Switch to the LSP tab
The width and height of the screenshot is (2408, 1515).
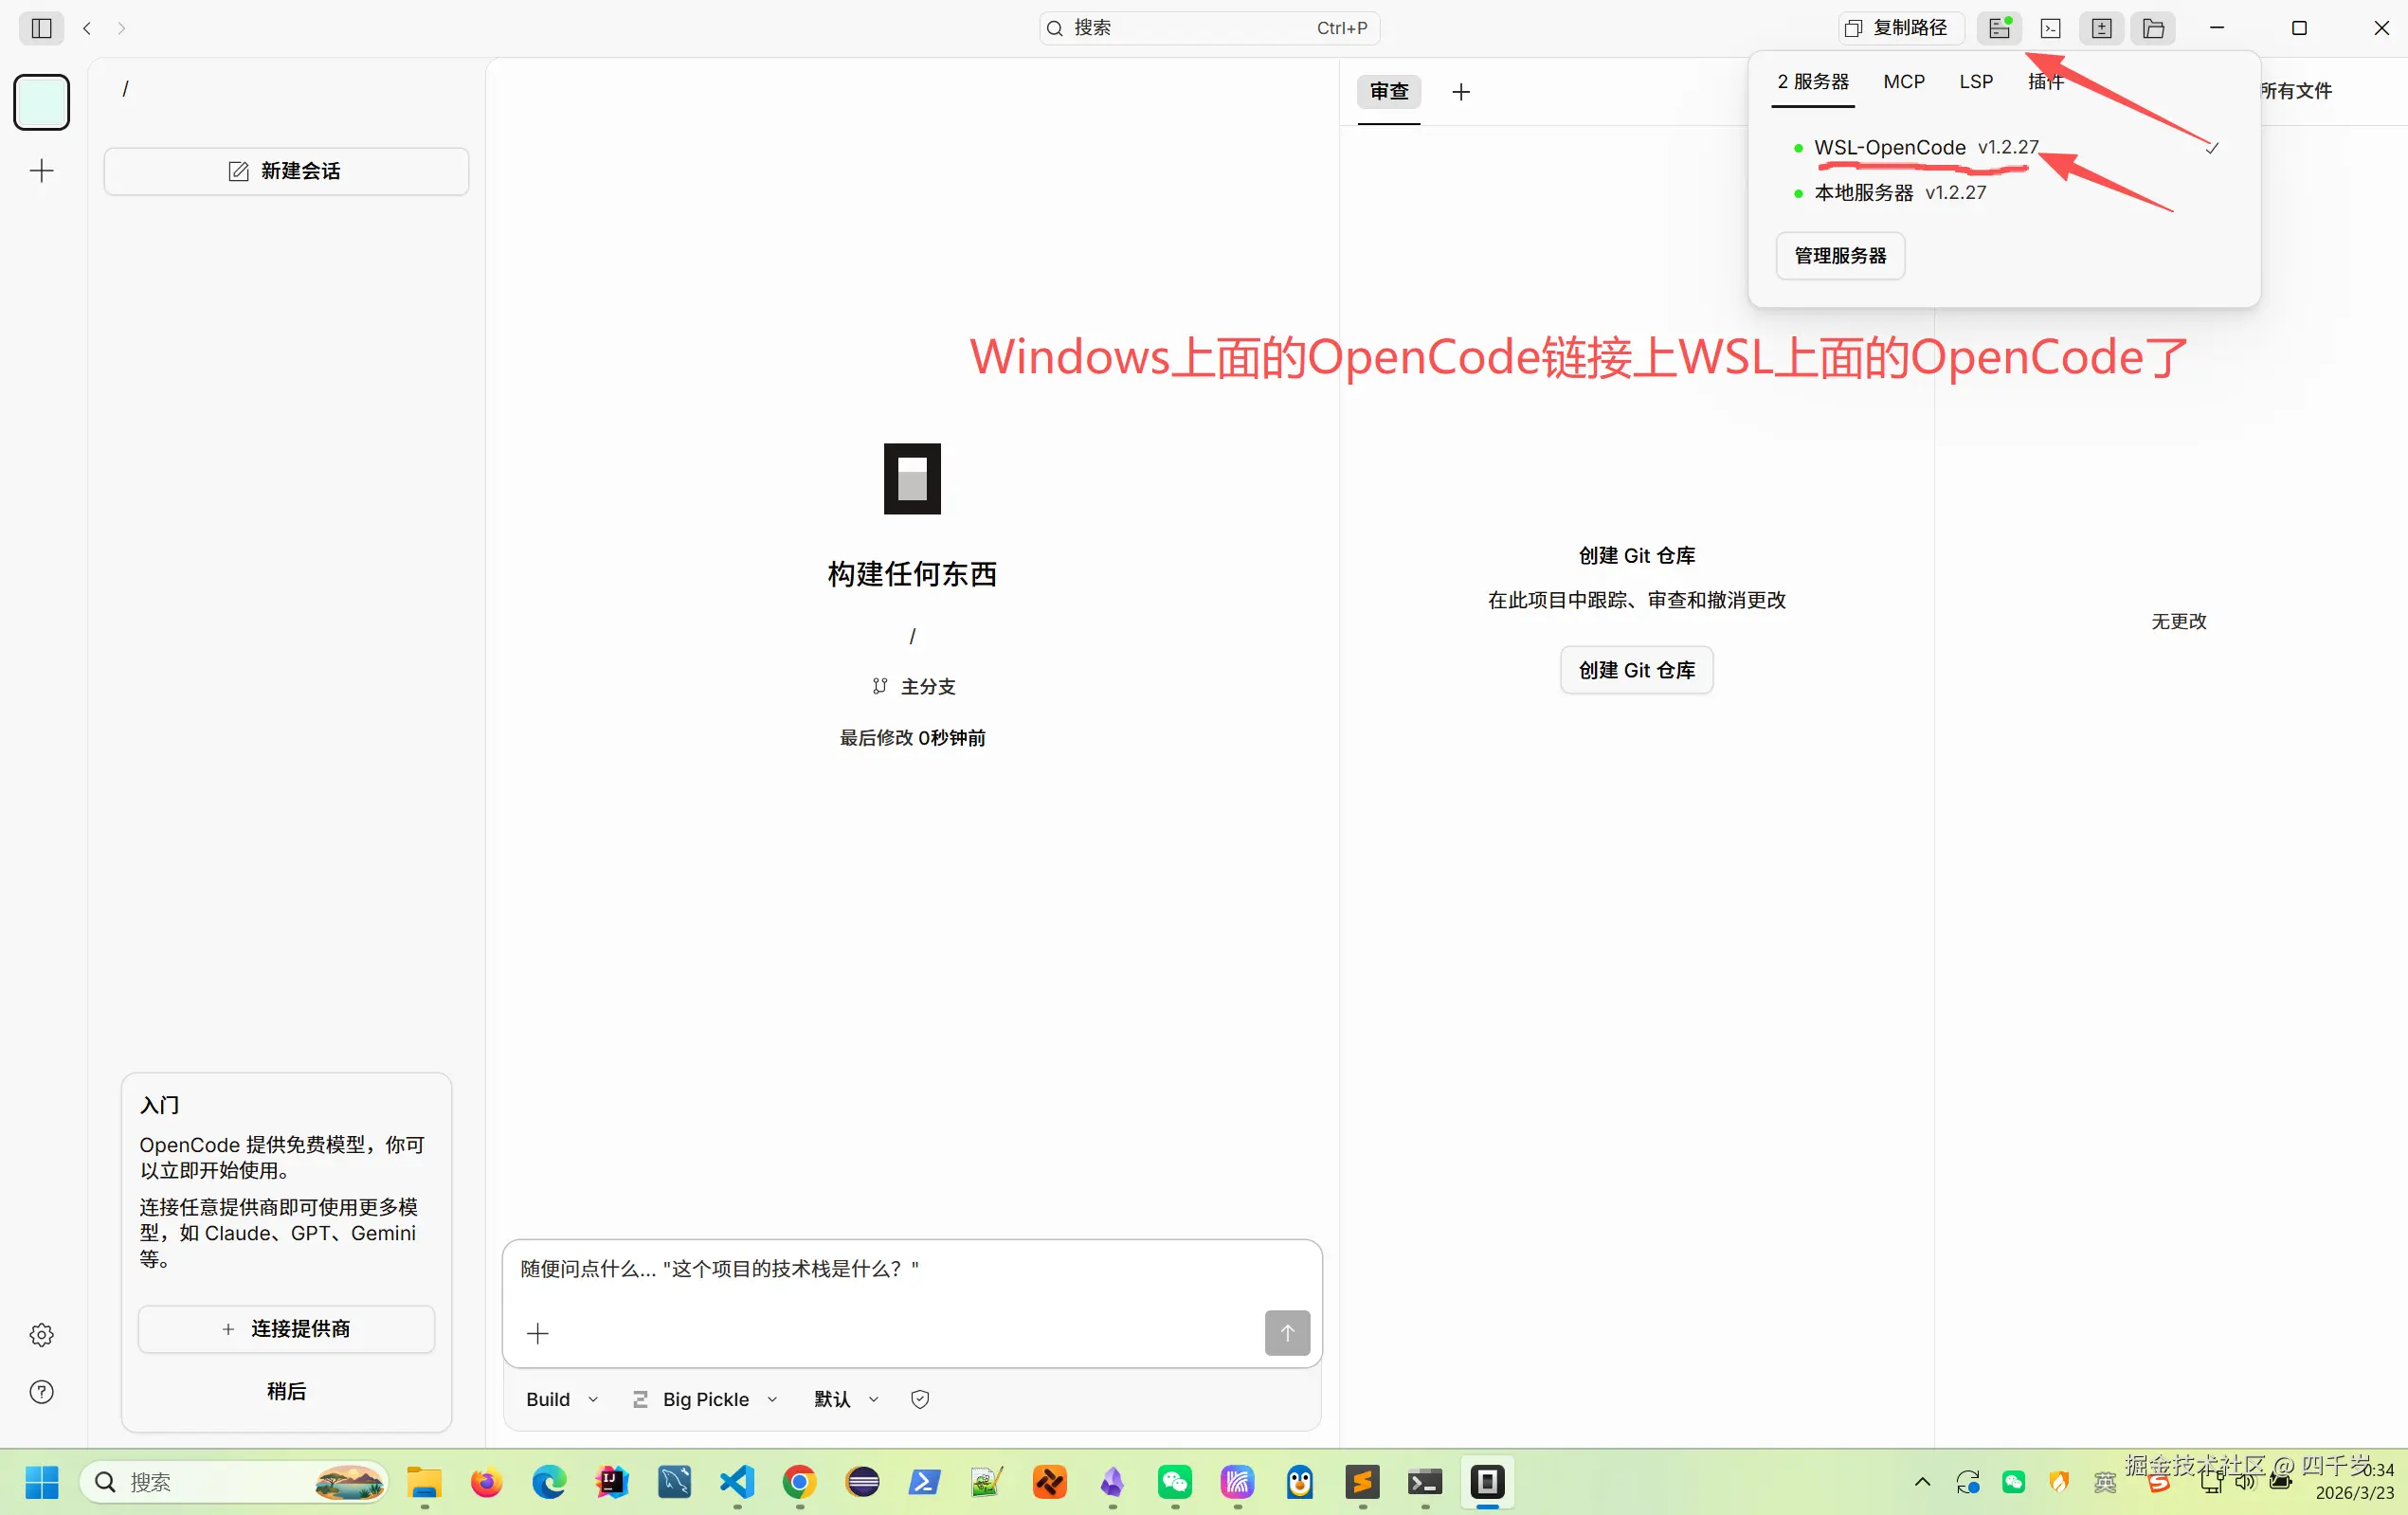tap(1976, 82)
